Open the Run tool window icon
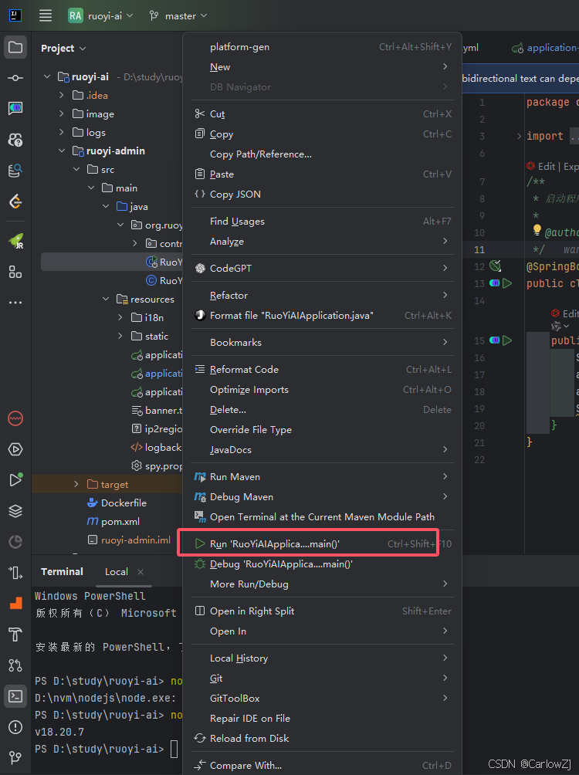The height and width of the screenshot is (775, 579). 15,480
